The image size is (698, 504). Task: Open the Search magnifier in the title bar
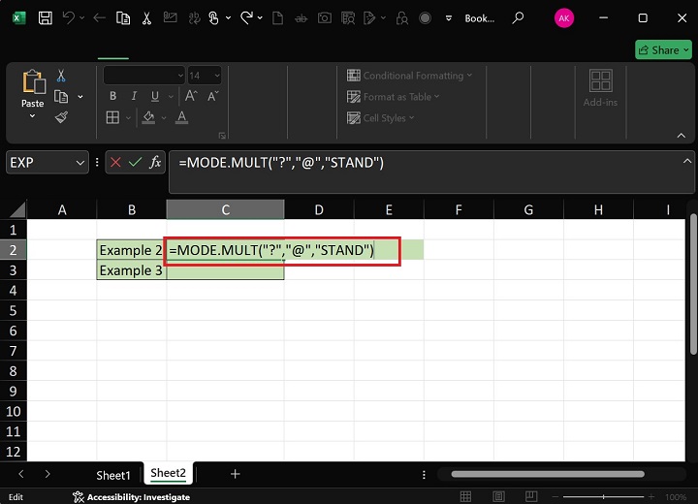(x=518, y=18)
